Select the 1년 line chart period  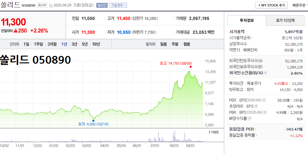point(64,44)
